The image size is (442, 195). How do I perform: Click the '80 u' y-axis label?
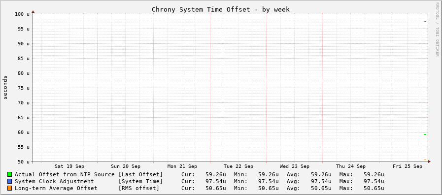24,73
